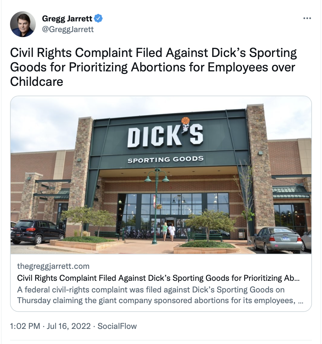Click the word Childcare in tweet text
This screenshot has height=344, width=322.
36,82
